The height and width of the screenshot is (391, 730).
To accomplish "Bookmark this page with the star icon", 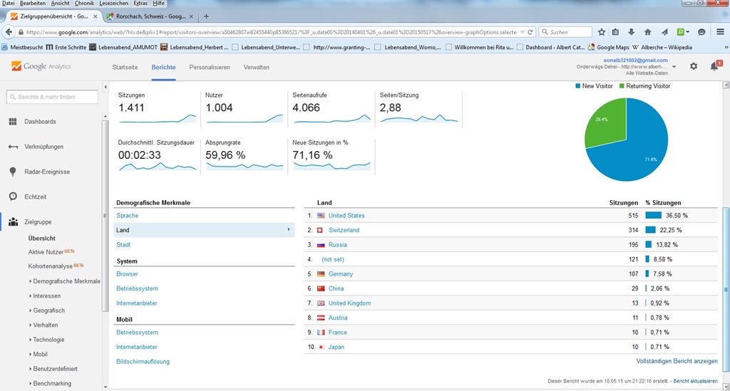I will pyautogui.click(x=602, y=32).
